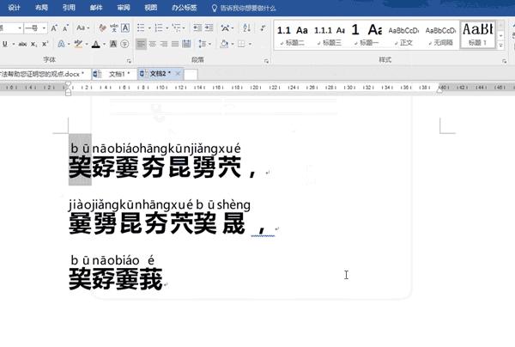Viewport: 515px width, 347px height.
Task: Select the clear formatting eraser icon
Action: click(x=102, y=28)
